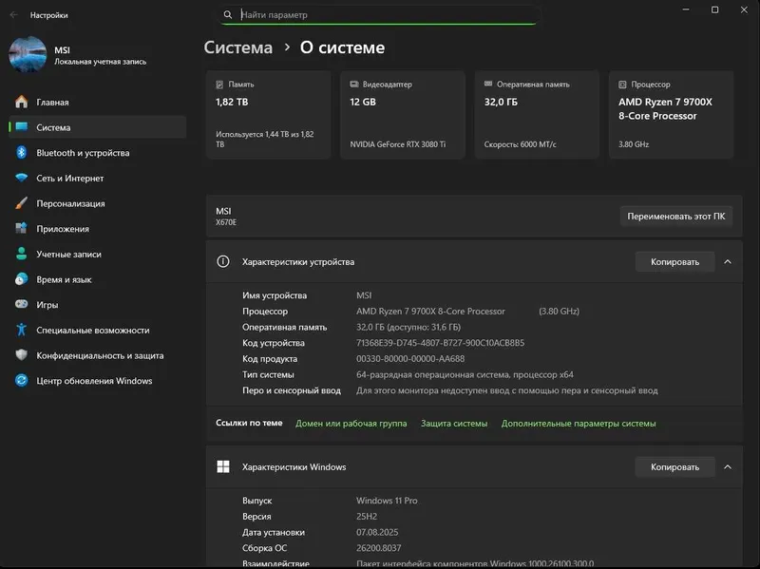Screen dimensions: 760x569
Task: Click the Оперативная память card icon
Action: coord(488,84)
